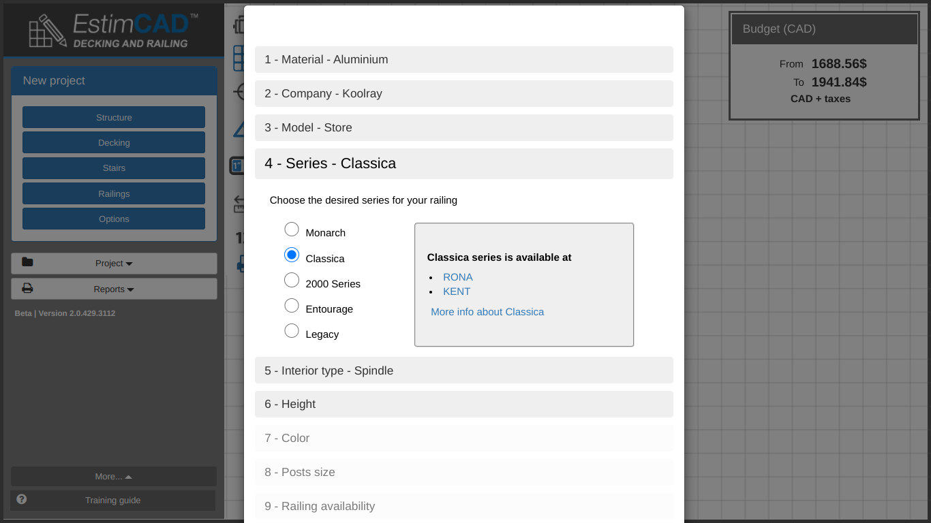Open the 6 - Height section
Screen dimensions: 931x523
point(463,405)
